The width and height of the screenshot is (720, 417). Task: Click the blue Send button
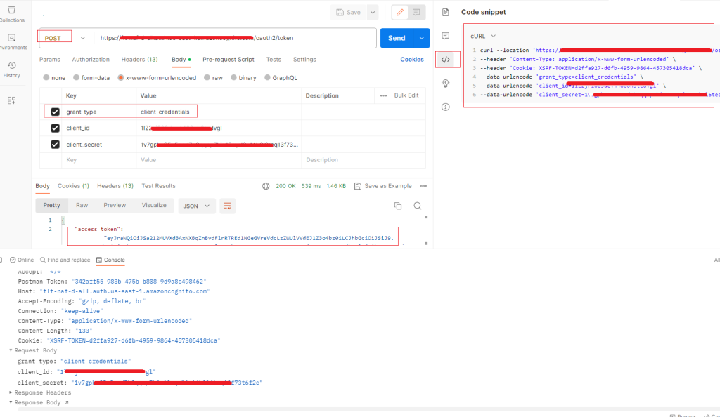pyautogui.click(x=397, y=38)
